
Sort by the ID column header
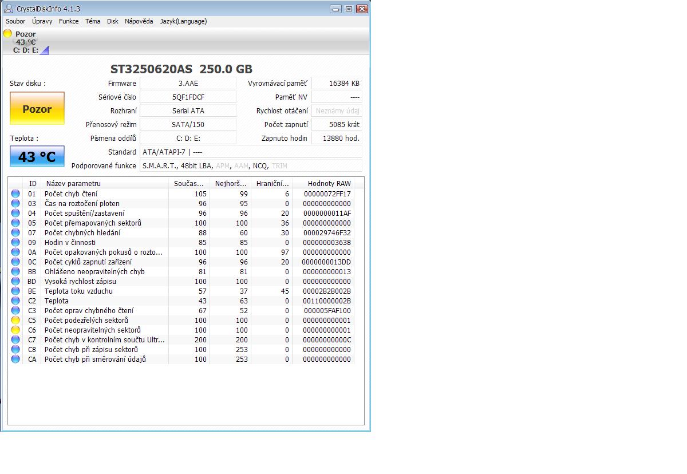33,183
